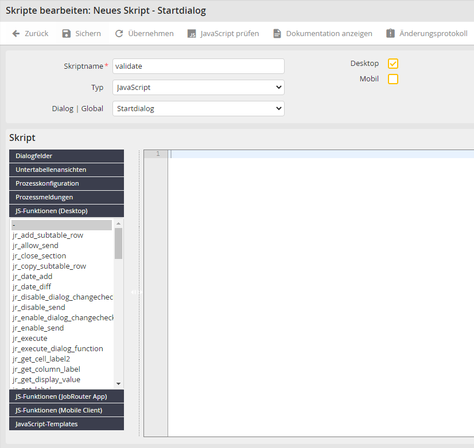Click the scroll-down arrow in the function list
This screenshot has width=474, height=448.
pyautogui.click(x=119, y=383)
